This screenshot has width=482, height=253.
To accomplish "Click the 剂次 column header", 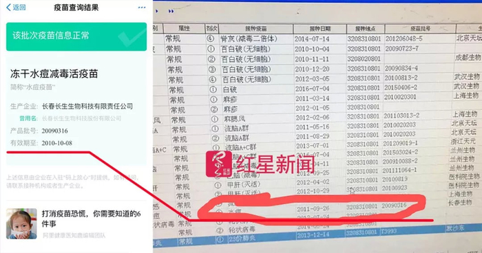I will [212, 29].
